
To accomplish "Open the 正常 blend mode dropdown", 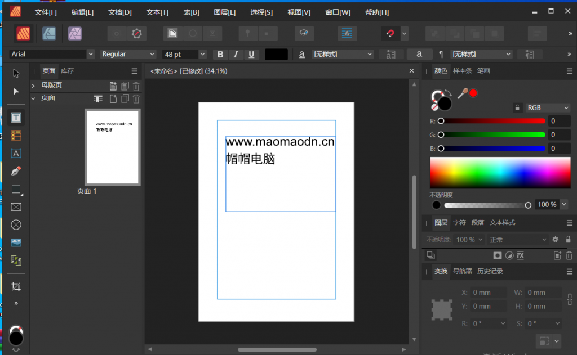I will coord(516,239).
